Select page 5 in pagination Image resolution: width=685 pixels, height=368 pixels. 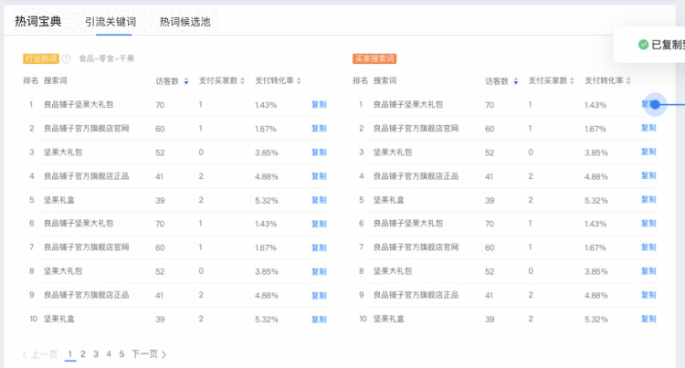[121, 354]
